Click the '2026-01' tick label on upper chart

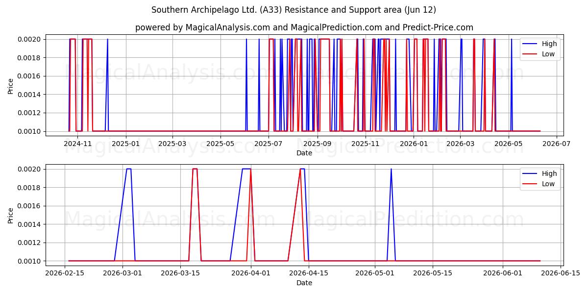(413, 144)
